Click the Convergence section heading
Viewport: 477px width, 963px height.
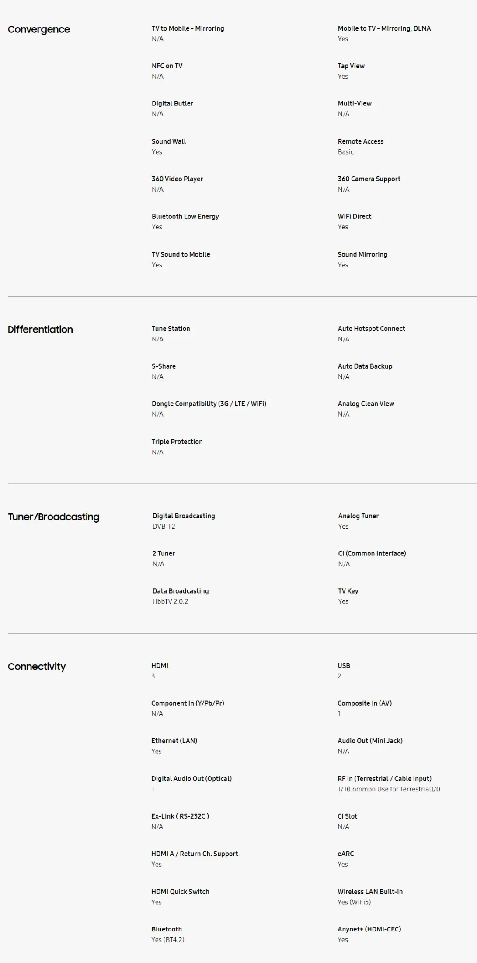point(39,29)
